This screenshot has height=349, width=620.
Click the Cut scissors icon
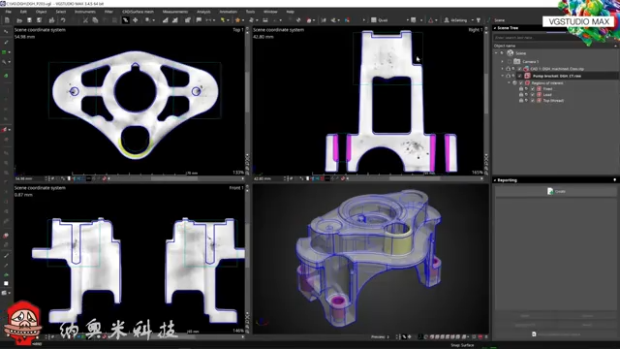click(85, 20)
